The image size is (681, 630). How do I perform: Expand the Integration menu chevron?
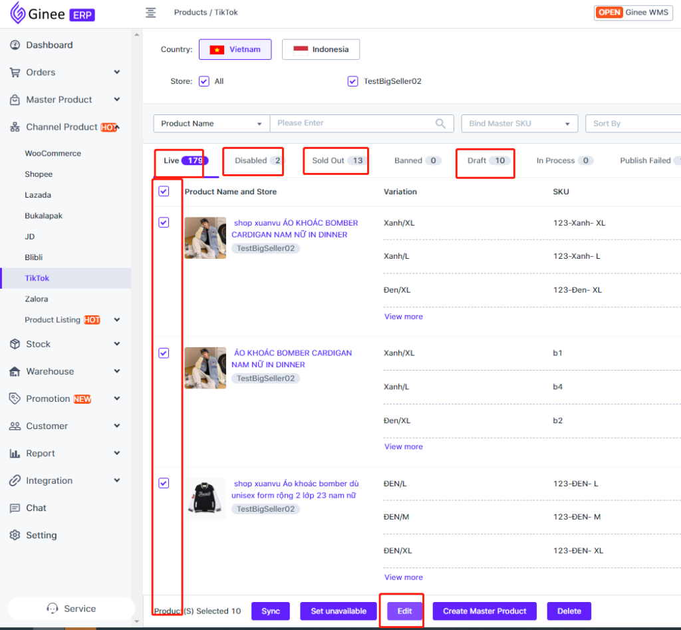(x=117, y=480)
